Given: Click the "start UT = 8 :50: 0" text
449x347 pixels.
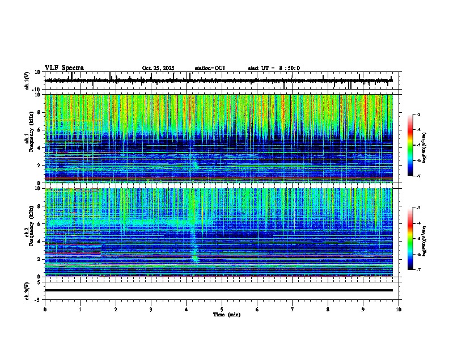Looking at the screenshot, I should tap(274, 68).
